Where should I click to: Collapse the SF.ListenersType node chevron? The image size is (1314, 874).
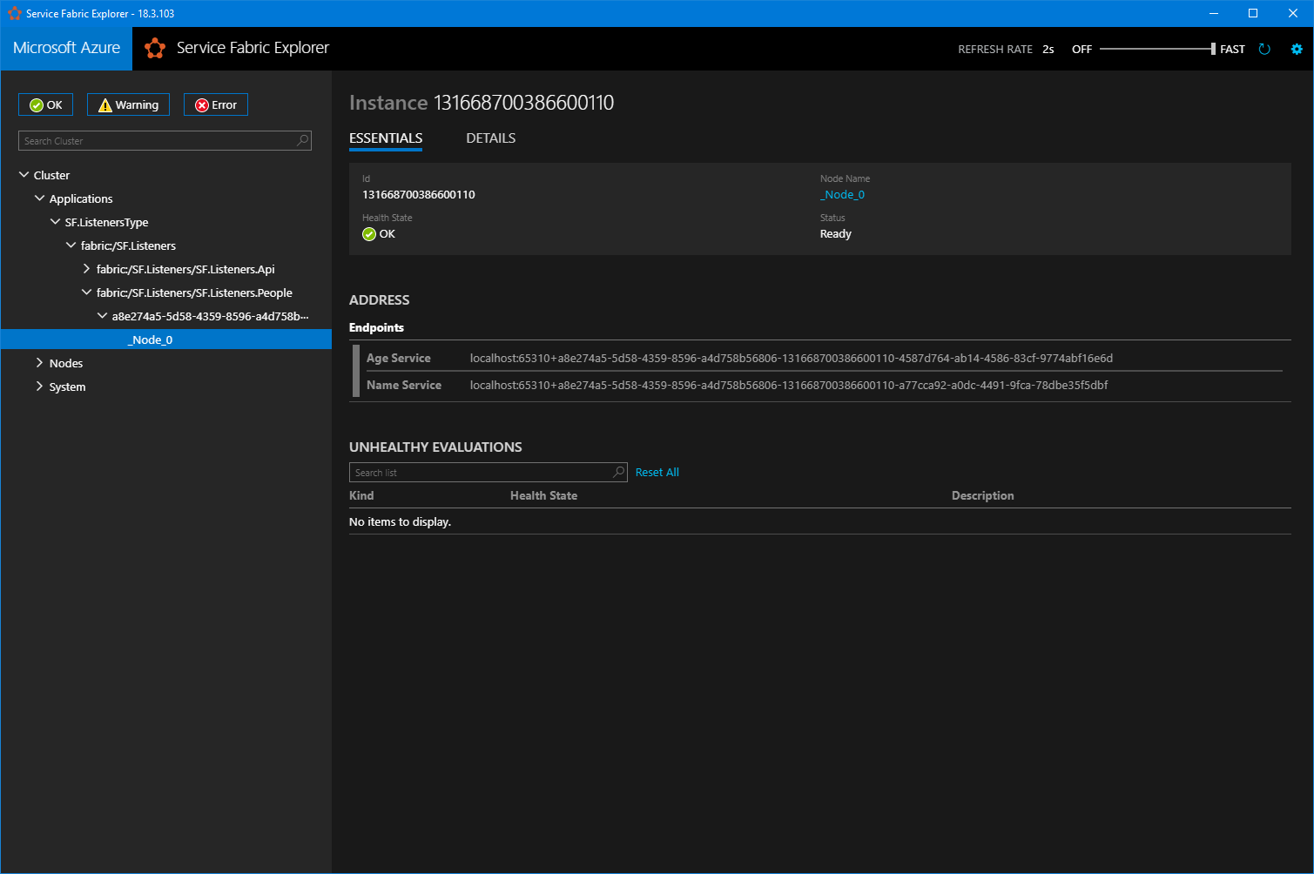56,222
